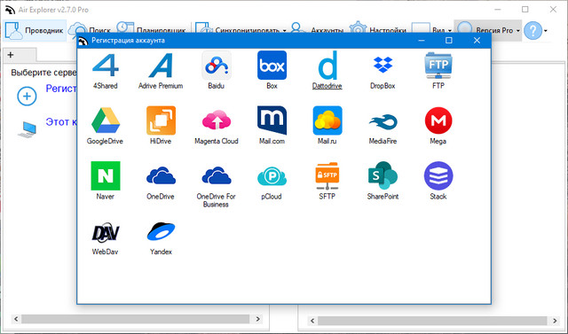Select the Box storage icon

click(272, 66)
